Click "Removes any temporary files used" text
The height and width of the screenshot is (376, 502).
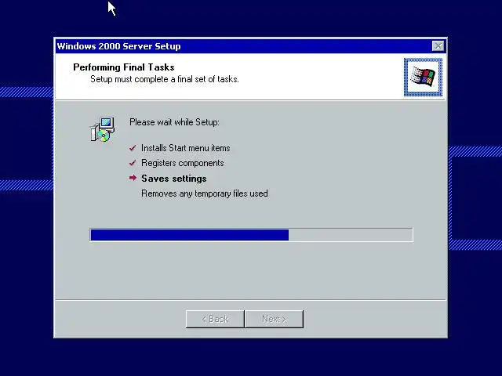(205, 193)
